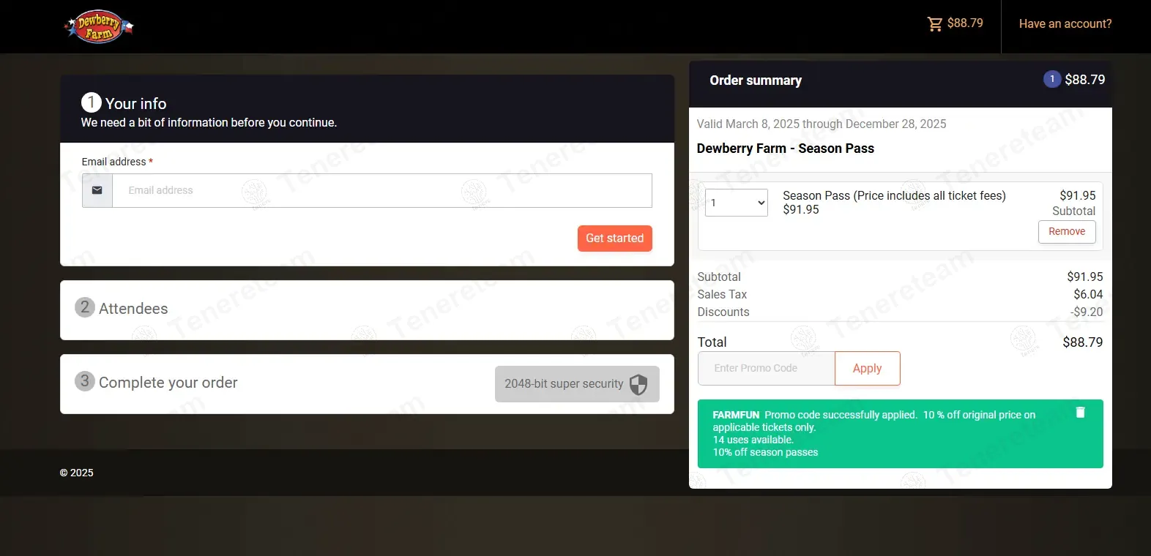
Task: Click the envelope icon beside email field
Action: [97, 190]
